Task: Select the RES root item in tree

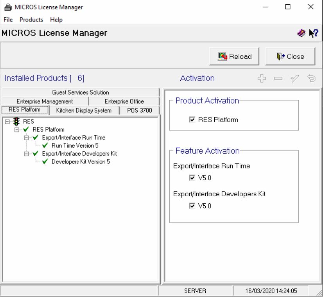Action: (x=29, y=121)
